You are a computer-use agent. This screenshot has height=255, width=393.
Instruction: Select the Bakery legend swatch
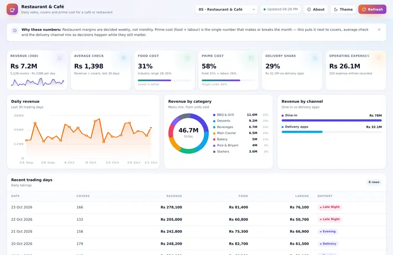point(214,139)
